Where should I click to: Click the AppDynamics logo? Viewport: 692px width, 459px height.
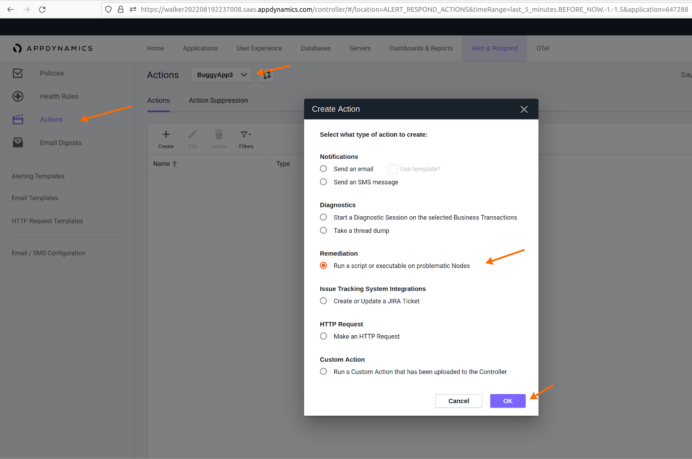pyautogui.click(x=53, y=48)
